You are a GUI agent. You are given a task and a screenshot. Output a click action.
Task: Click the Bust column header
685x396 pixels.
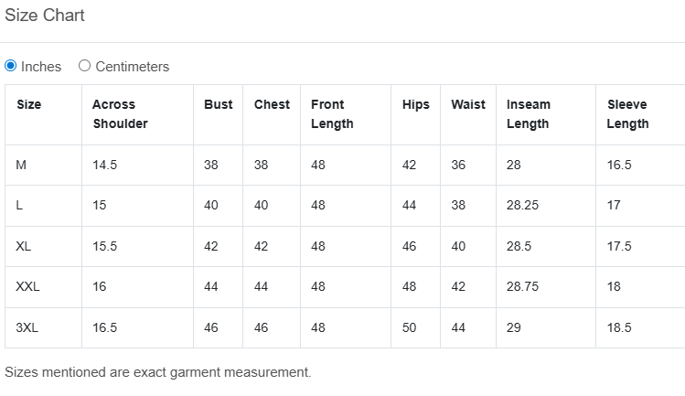pyautogui.click(x=218, y=104)
